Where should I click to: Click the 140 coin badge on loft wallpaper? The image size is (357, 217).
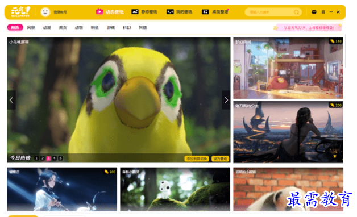(x=336, y=41)
